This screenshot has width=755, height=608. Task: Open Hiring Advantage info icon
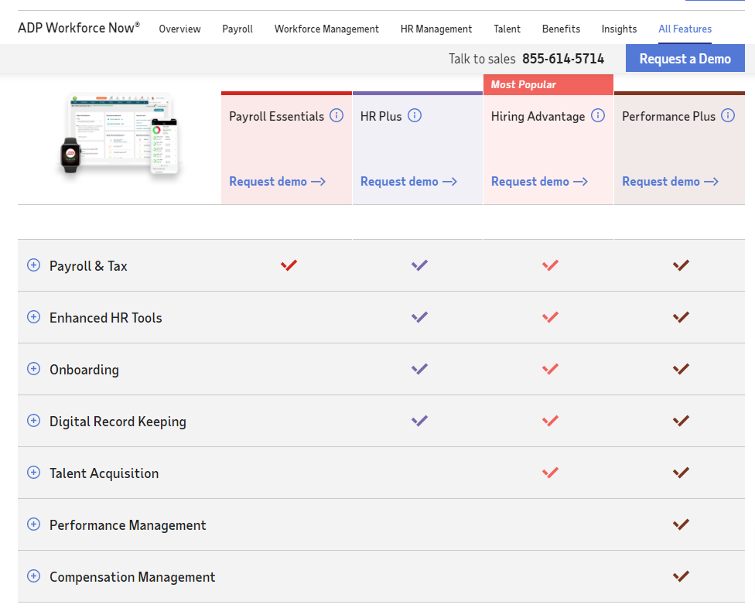click(x=598, y=115)
